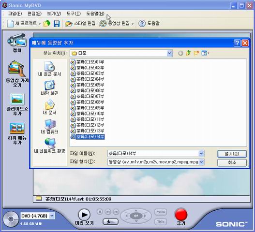Click the File name input field

click(153, 153)
